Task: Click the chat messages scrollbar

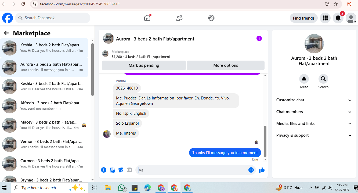Action: click(265, 141)
